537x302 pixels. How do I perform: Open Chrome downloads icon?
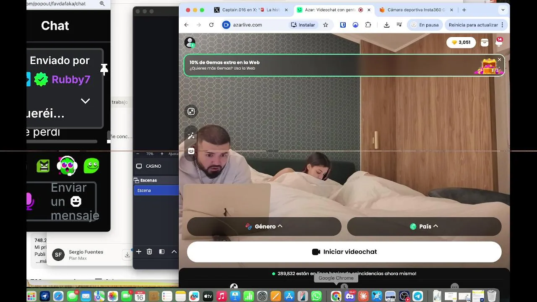386,25
